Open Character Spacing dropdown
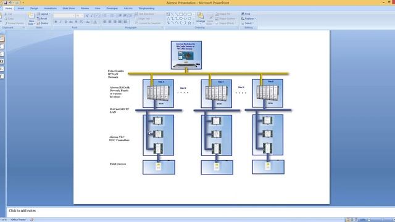 [x=81, y=22]
